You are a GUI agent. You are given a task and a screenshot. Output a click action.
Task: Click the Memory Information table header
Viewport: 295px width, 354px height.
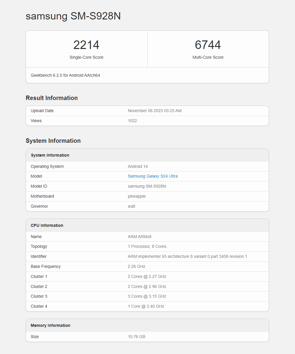click(x=50, y=325)
